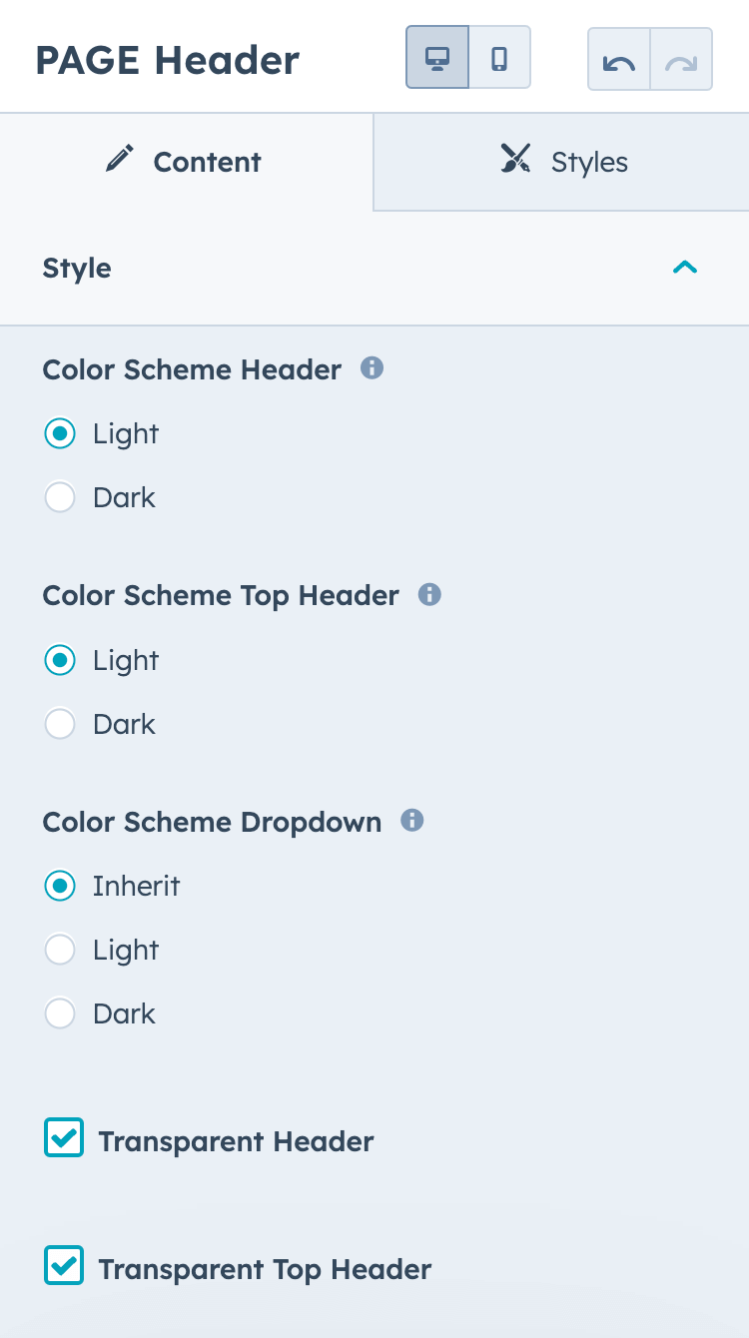Select Light under Color Scheme Header
The width and height of the screenshot is (749, 1338).
coord(60,433)
